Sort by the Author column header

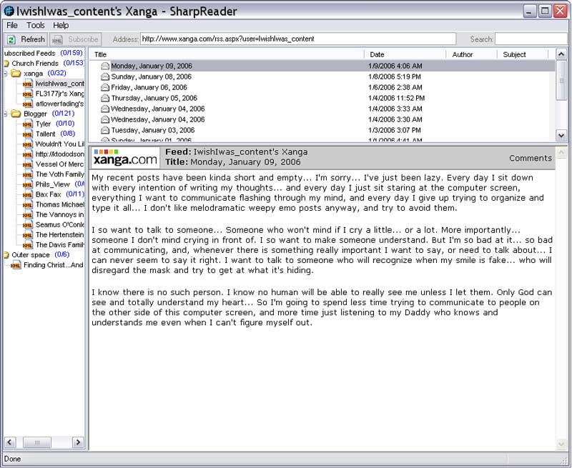point(471,54)
